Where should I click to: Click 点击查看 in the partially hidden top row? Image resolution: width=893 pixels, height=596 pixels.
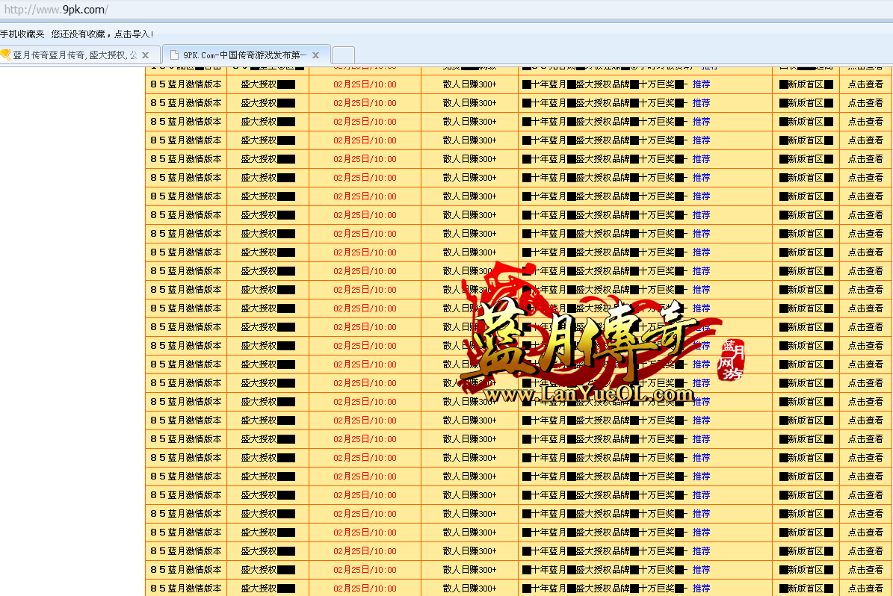(x=865, y=68)
